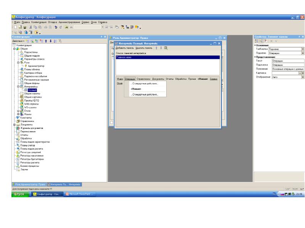
Task: Click the Save icon in main toolbar
Action: coord(25,27)
